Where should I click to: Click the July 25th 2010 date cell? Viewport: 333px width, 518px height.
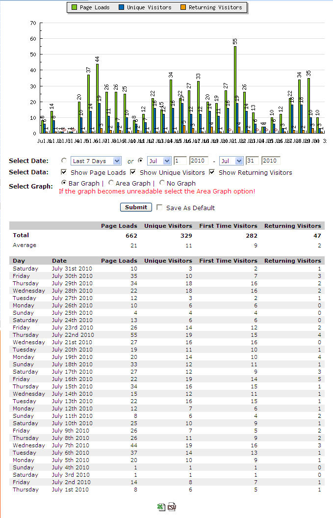tap(72, 313)
